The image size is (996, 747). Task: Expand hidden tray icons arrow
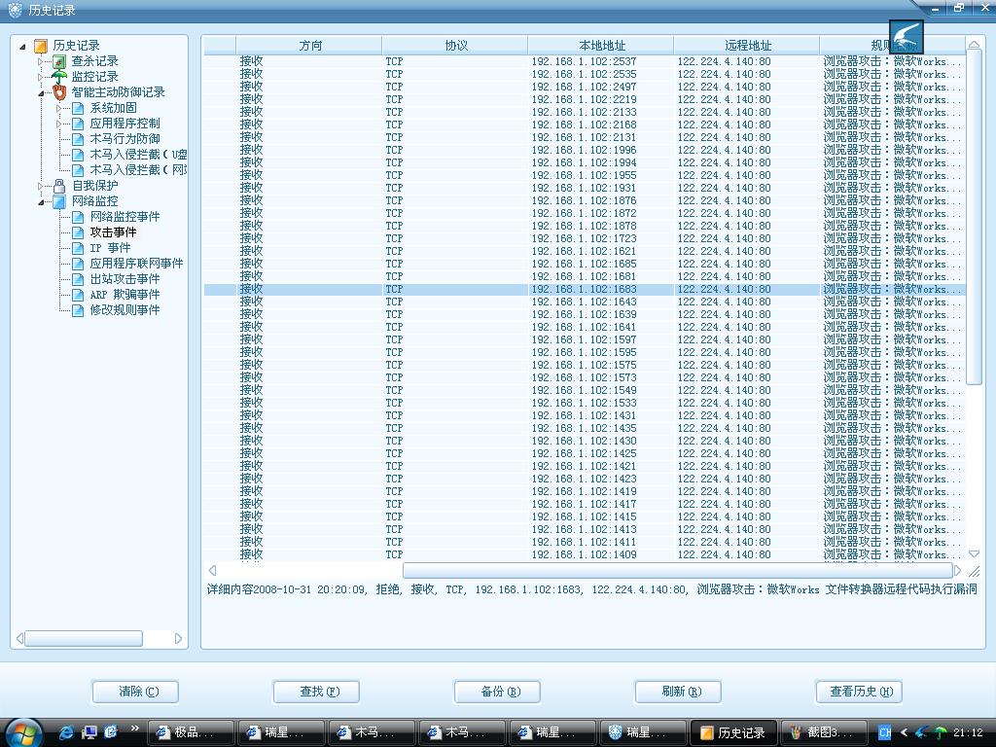[904, 732]
